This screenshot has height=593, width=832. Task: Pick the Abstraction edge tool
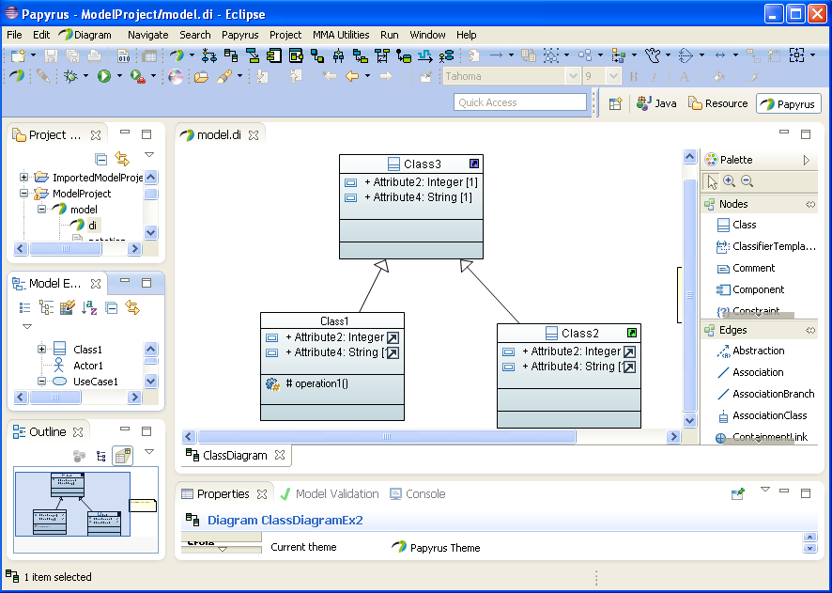pyautogui.click(x=750, y=351)
